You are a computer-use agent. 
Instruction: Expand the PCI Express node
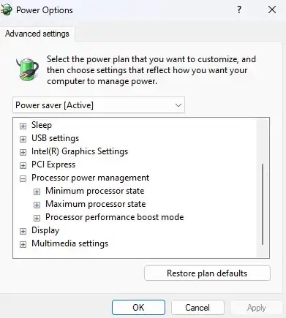(x=23, y=165)
